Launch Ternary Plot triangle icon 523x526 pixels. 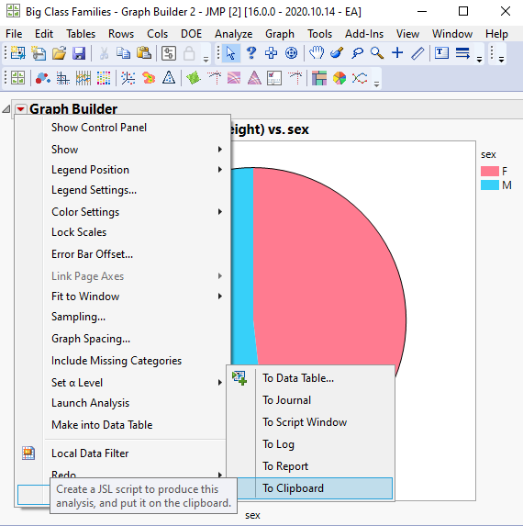(x=169, y=78)
